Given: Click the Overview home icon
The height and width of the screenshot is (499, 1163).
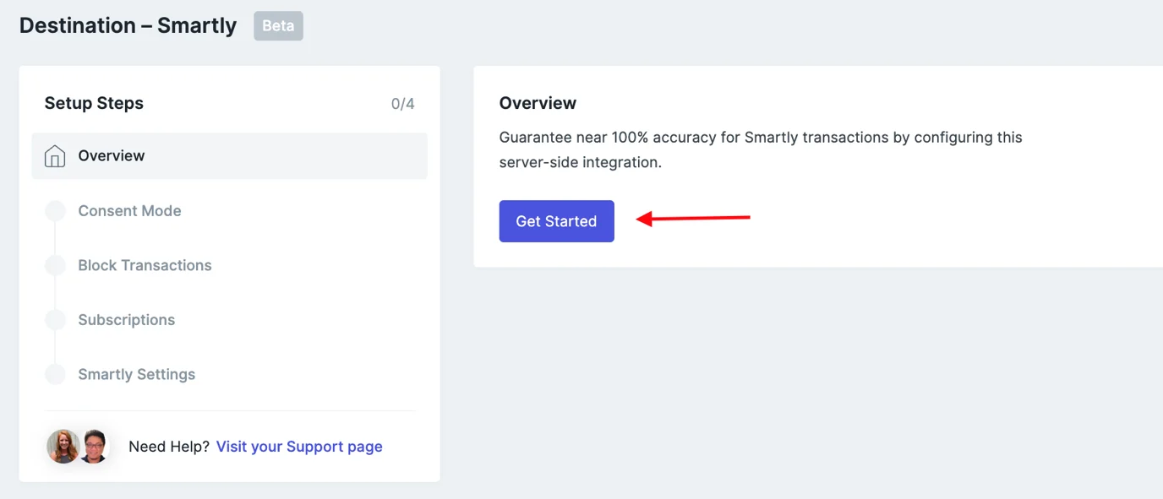Looking at the screenshot, I should [x=55, y=156].
